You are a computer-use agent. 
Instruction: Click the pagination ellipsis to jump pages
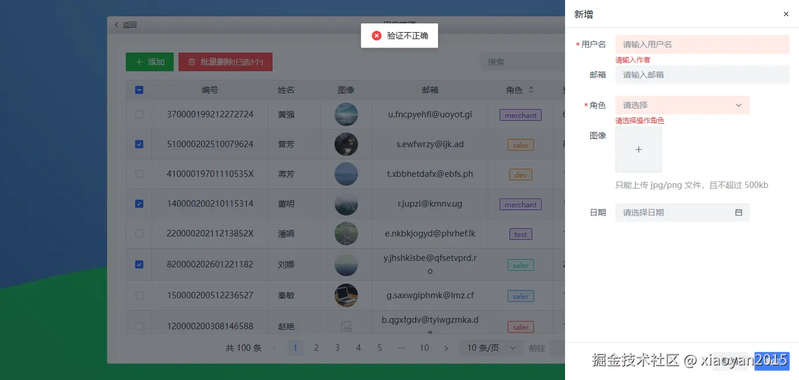coord(401,348)
